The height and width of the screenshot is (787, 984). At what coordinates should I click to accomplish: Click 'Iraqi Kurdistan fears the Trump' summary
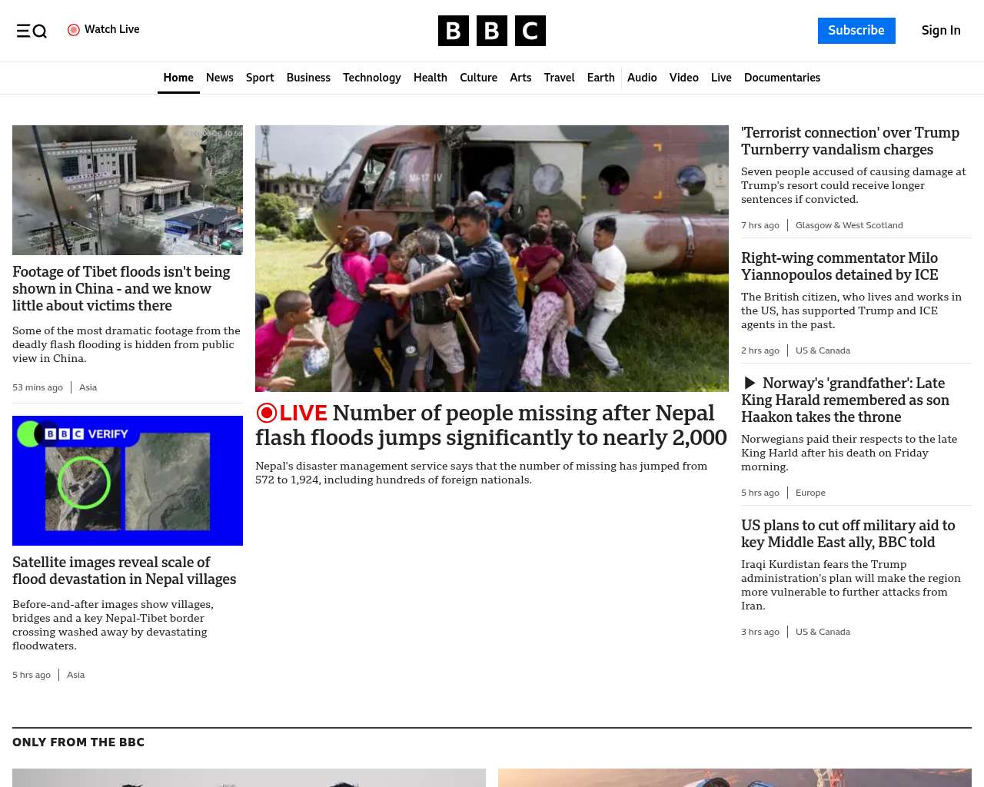(x=851, y=585)
